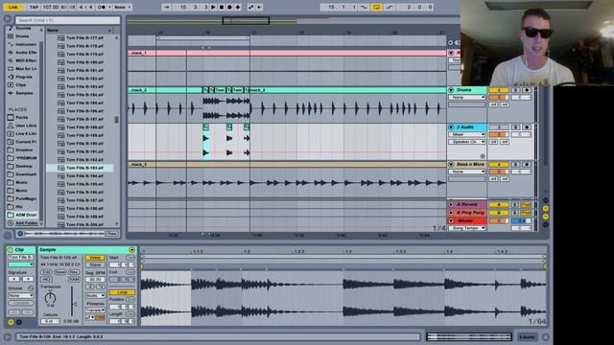Click the 107.00 tempo field

51,7
